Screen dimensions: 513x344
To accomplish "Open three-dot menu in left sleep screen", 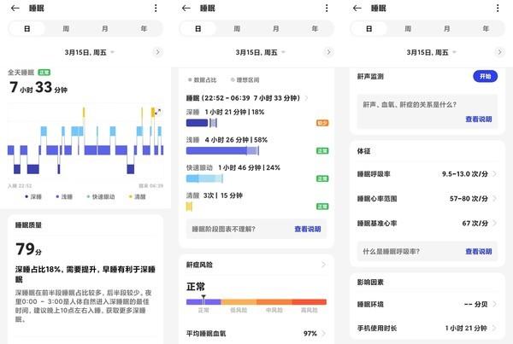I will [x=156, y=9].
